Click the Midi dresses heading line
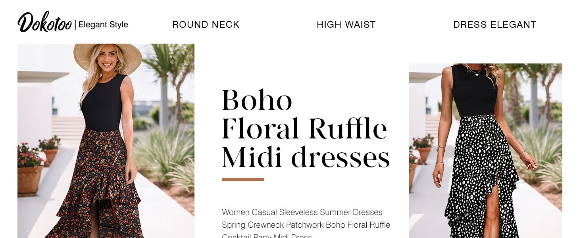581x238 pixels. [x=306, y=158]
